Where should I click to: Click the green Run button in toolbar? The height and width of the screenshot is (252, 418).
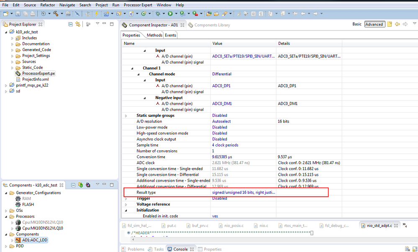(x=170, y=14)
